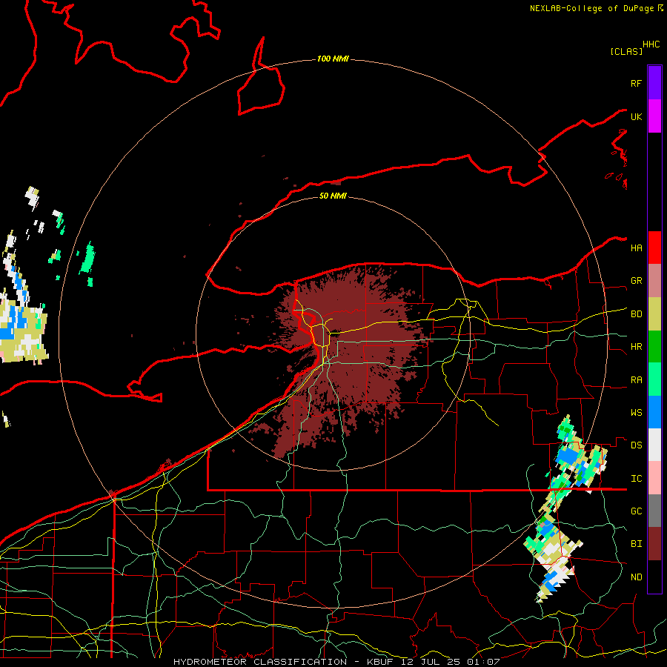Click the HA legend label
This screenshot has width=667, height=667.
tap(636, 248)
